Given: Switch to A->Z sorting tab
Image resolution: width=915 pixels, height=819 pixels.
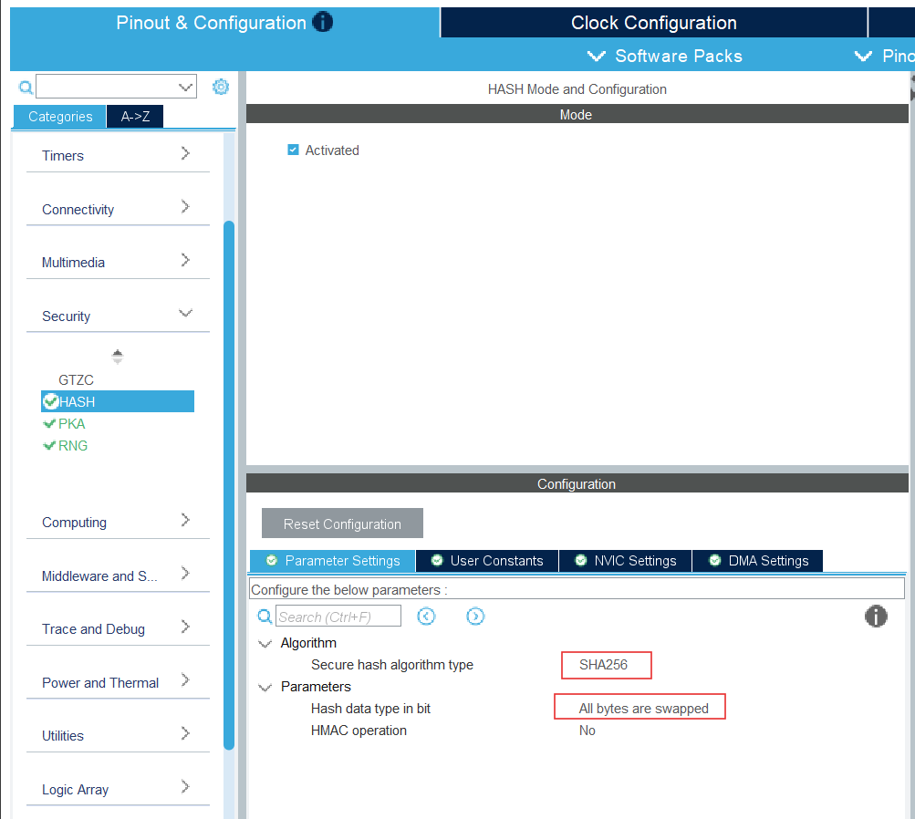Looking at the screenshot, I should pyautogui.click(x=135, y=116).
